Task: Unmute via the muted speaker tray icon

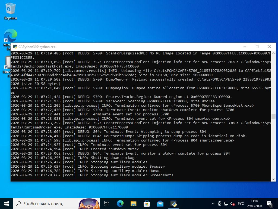Action: pos(233,204)
